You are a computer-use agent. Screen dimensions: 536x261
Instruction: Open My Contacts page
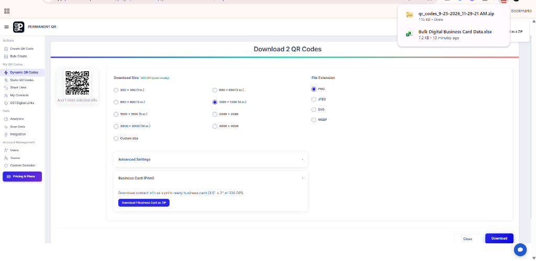point(19,95)
